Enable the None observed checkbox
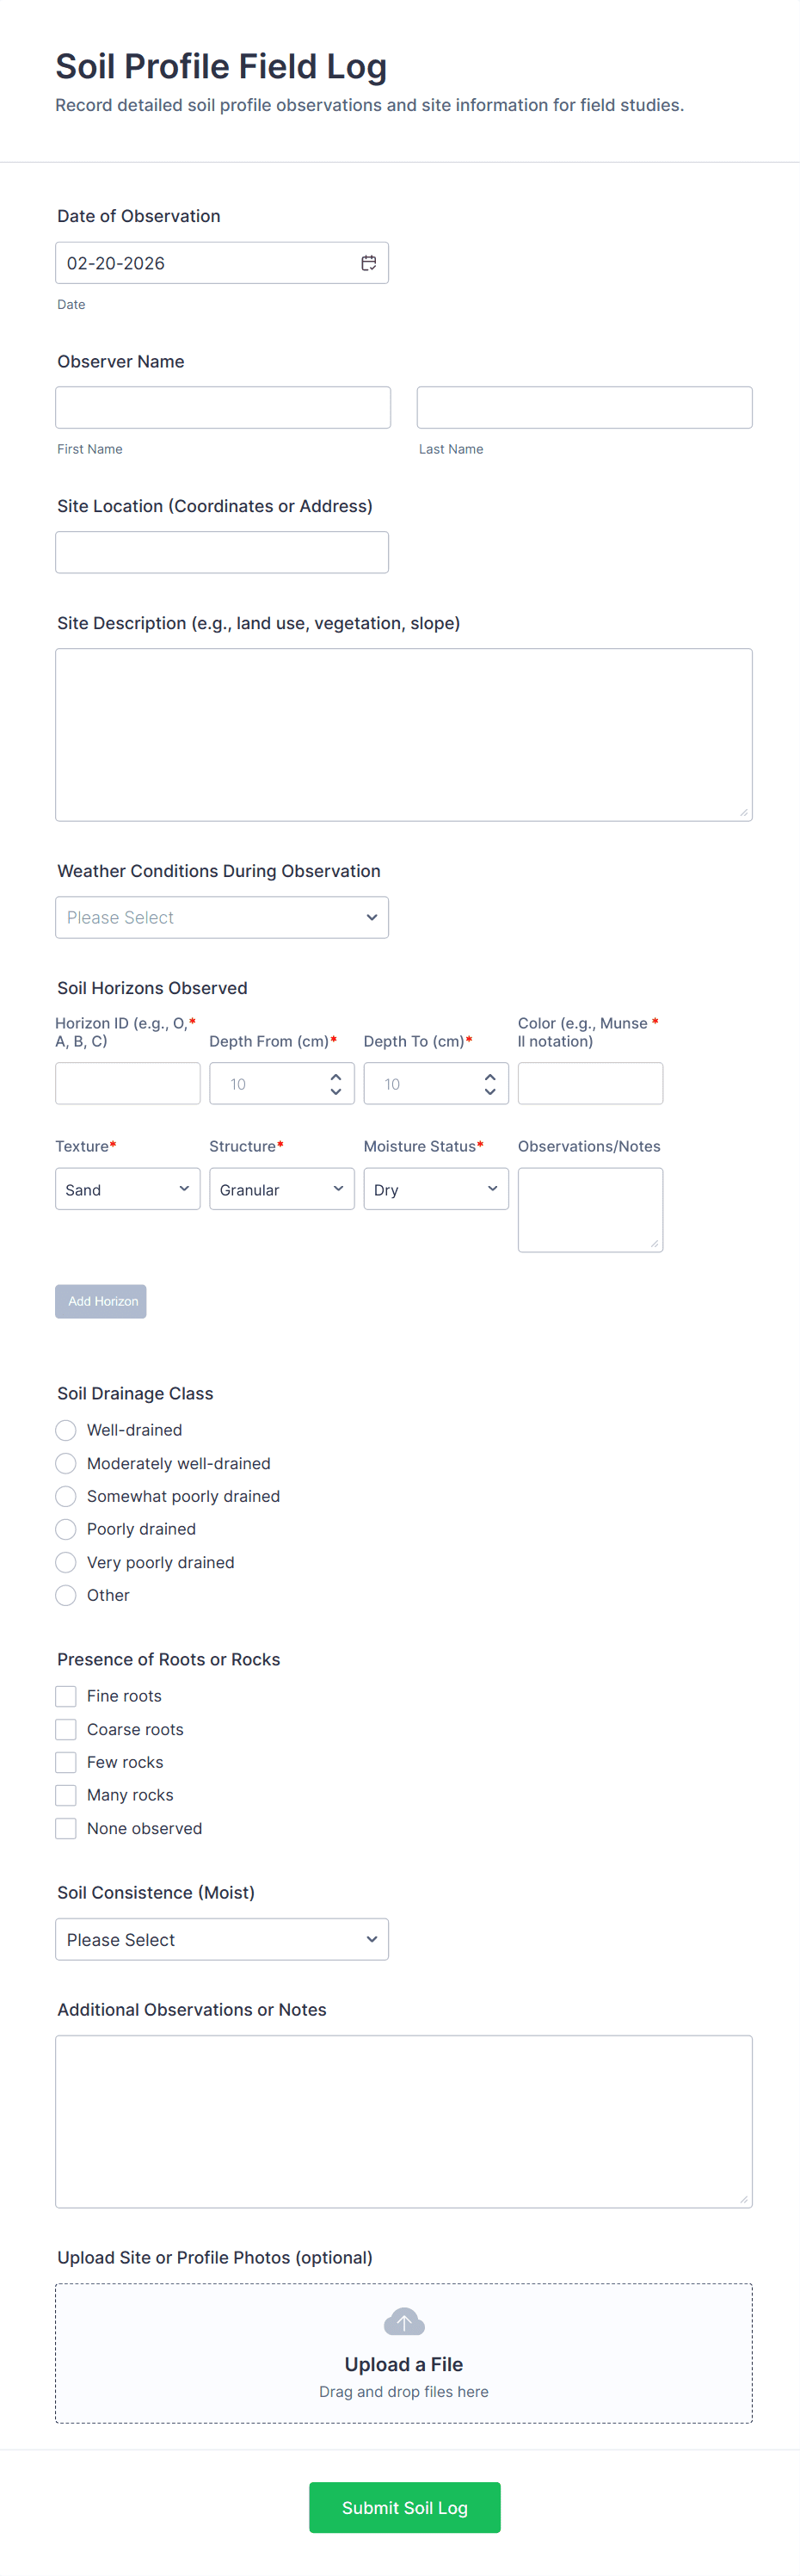This screenshot has height=2576, width=800. pos(66,1828)
